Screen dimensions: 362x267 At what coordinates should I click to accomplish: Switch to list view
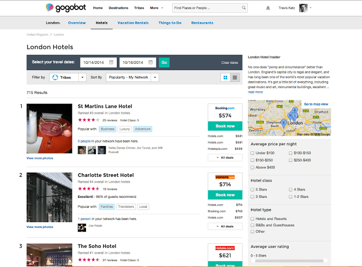235,78
